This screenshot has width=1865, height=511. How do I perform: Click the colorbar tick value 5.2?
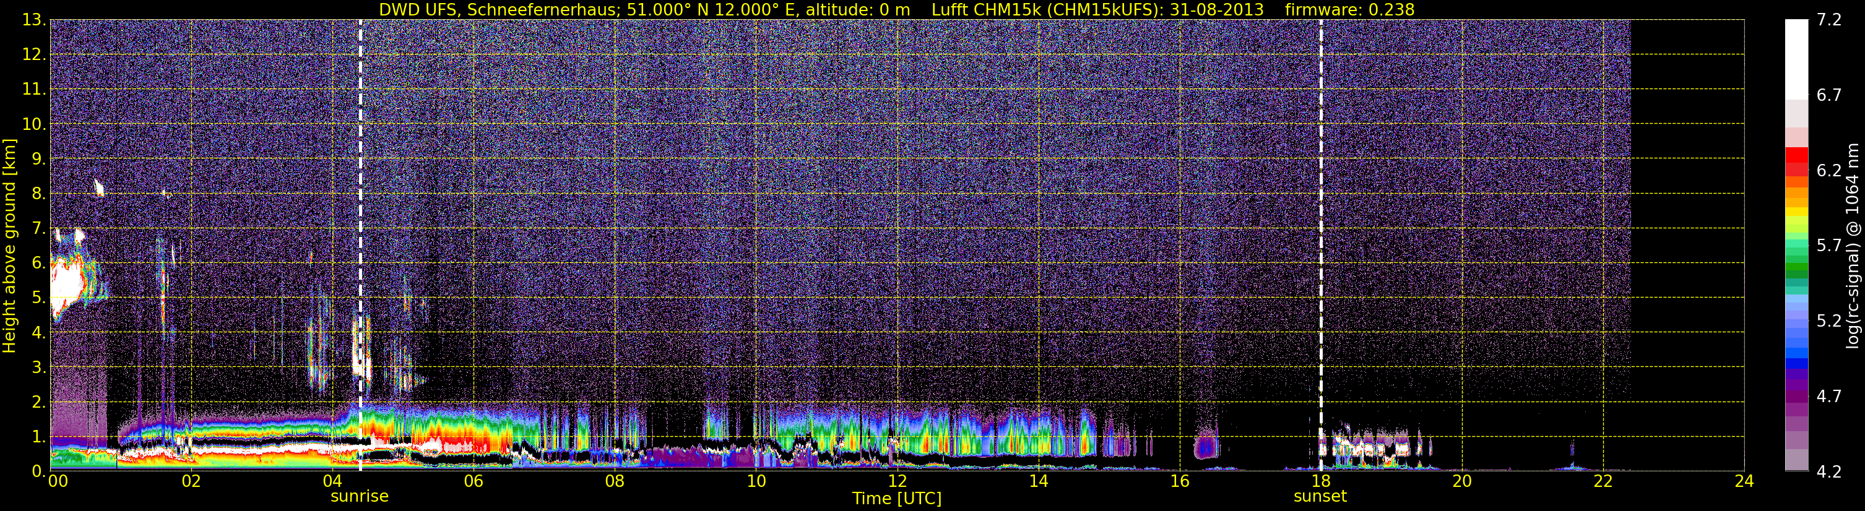1829,321
